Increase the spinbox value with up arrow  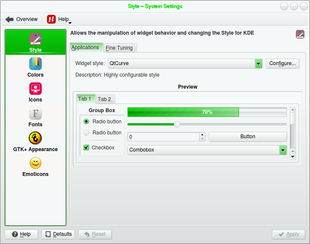coord(202,135)
